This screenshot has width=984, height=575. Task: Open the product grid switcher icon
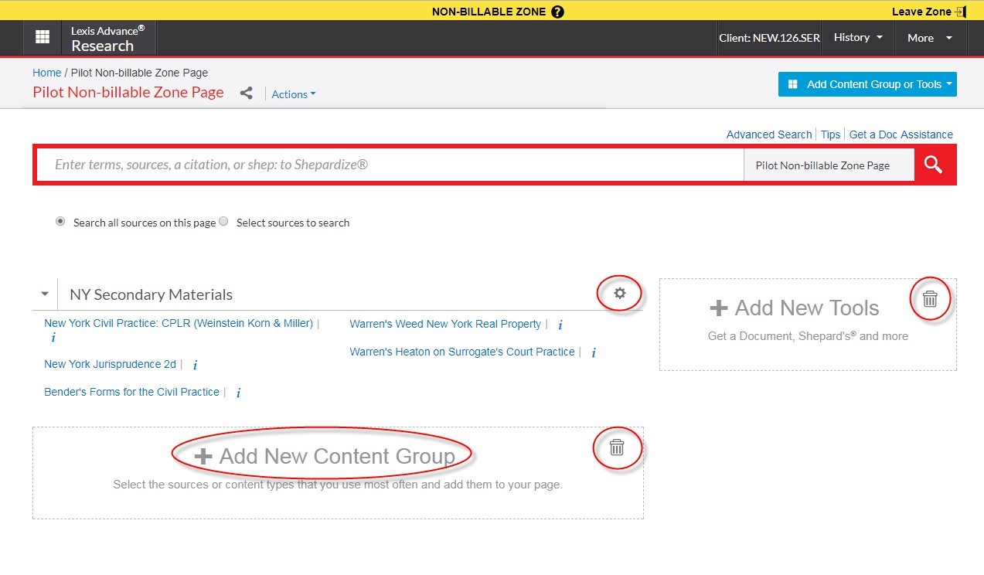[x=43, y=37]
